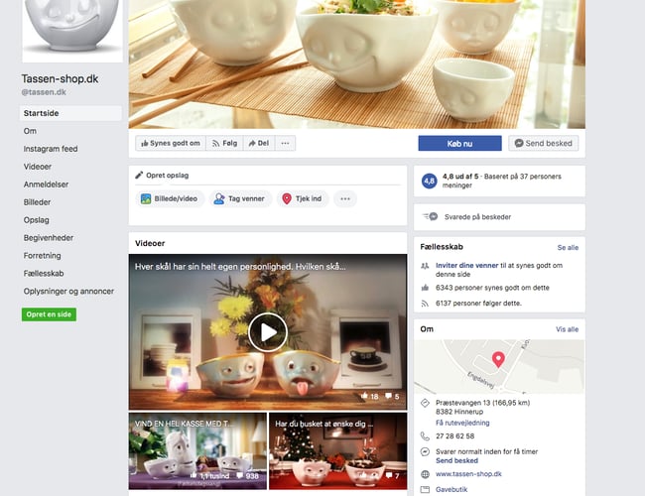The width and height of the screenshot is (645, 496).
Task: Click the 6137 personer følger dette text
Action: point(478,304)
